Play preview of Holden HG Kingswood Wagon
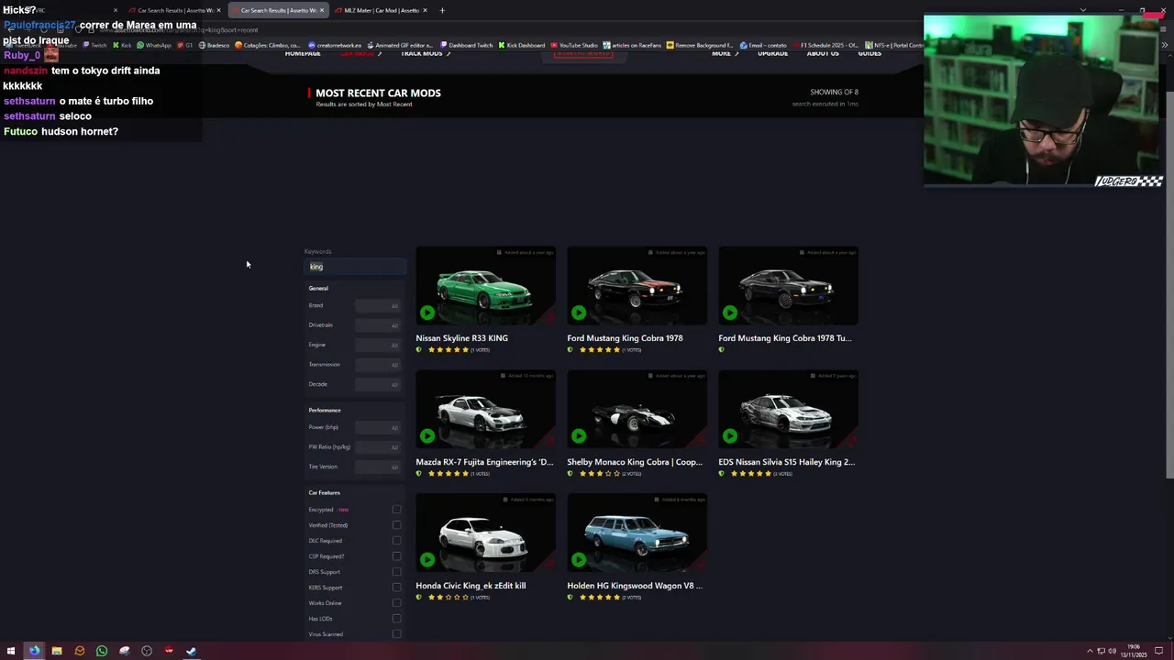This screenshot has height=660, width=1174. (x=579, y=560)
